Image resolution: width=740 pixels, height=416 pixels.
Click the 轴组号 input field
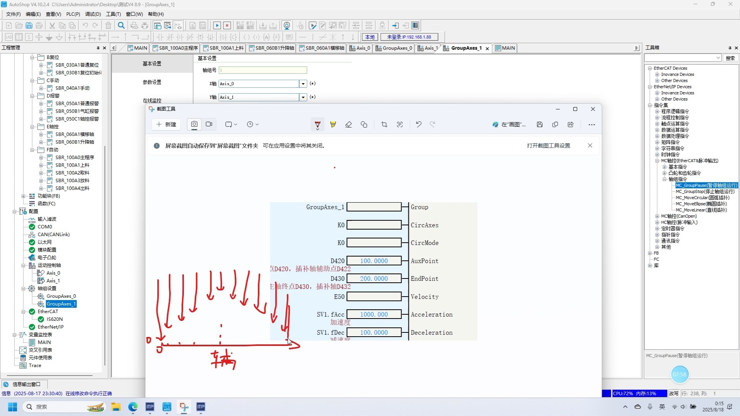pyautogui.click(x=262, y=70)
